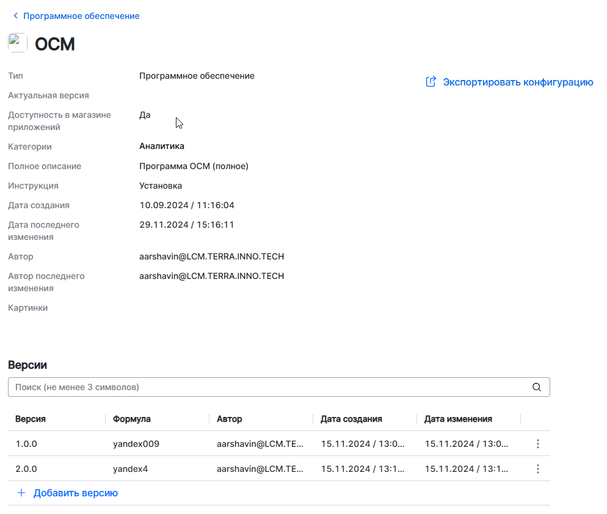
Task: Sort by the Версия column header
Action: pos(31,419)
